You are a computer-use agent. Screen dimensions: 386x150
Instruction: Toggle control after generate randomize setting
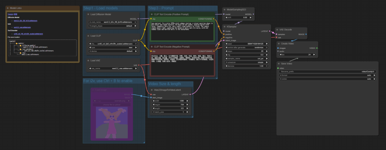pyautogui.click(x=247, y=47)
